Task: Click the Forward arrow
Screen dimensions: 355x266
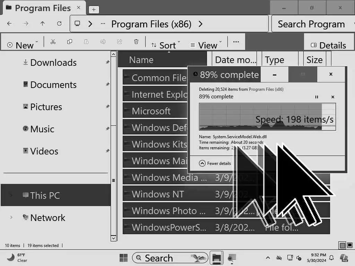Action: click(26, 23)
